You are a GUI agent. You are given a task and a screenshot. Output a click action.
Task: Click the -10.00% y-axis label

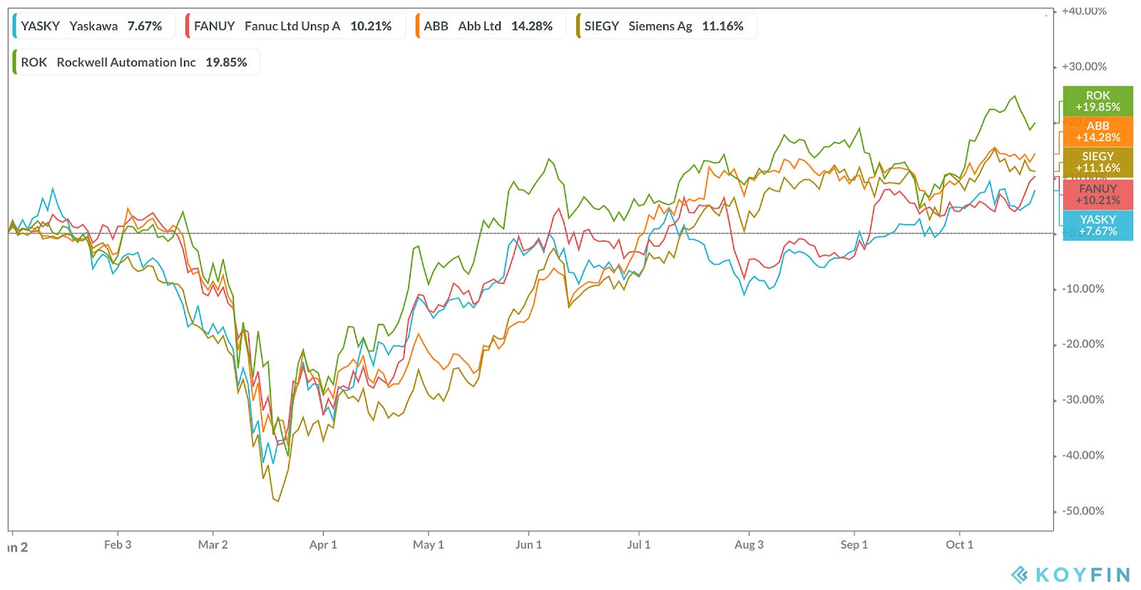click(x=1083, y=289)
